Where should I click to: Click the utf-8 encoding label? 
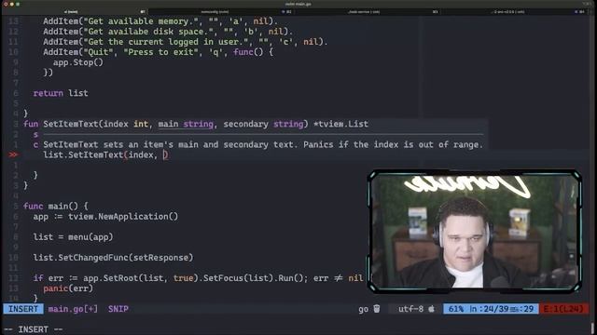(x=410, y=309)
